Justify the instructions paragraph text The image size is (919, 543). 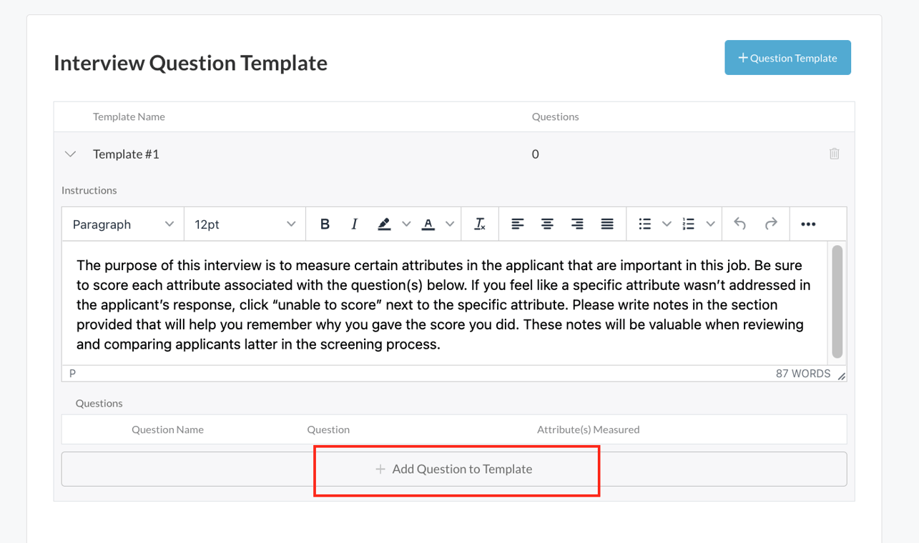click(x=606, y=224)
